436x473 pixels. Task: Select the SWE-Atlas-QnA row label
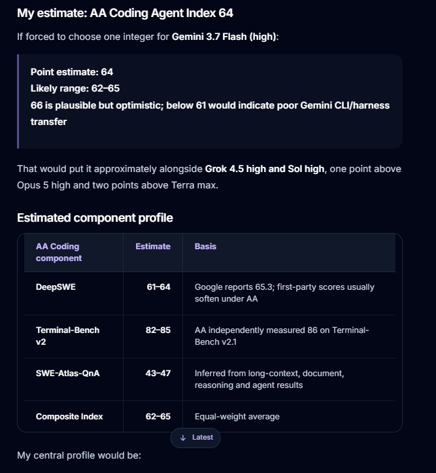(x=67, y=373)
